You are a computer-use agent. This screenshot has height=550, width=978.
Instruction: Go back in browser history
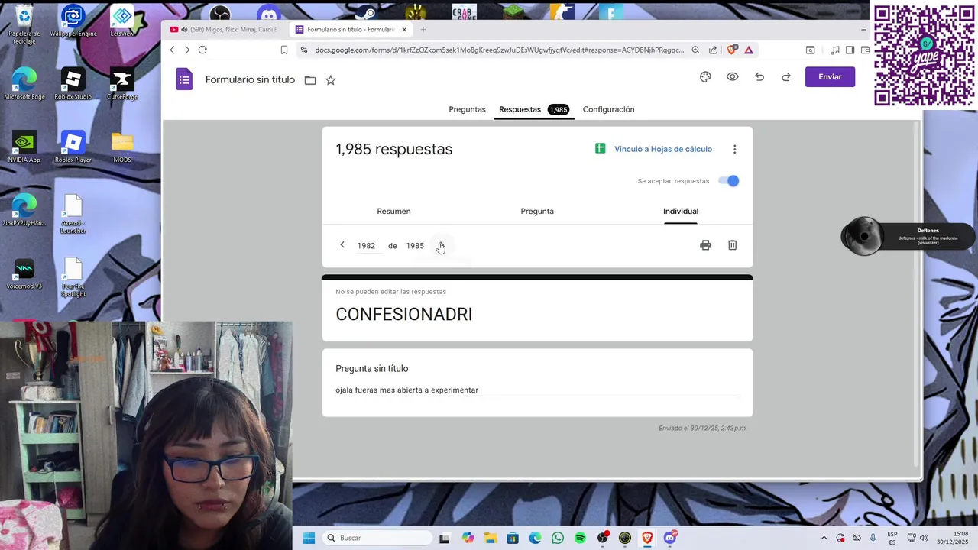(172, 50)
